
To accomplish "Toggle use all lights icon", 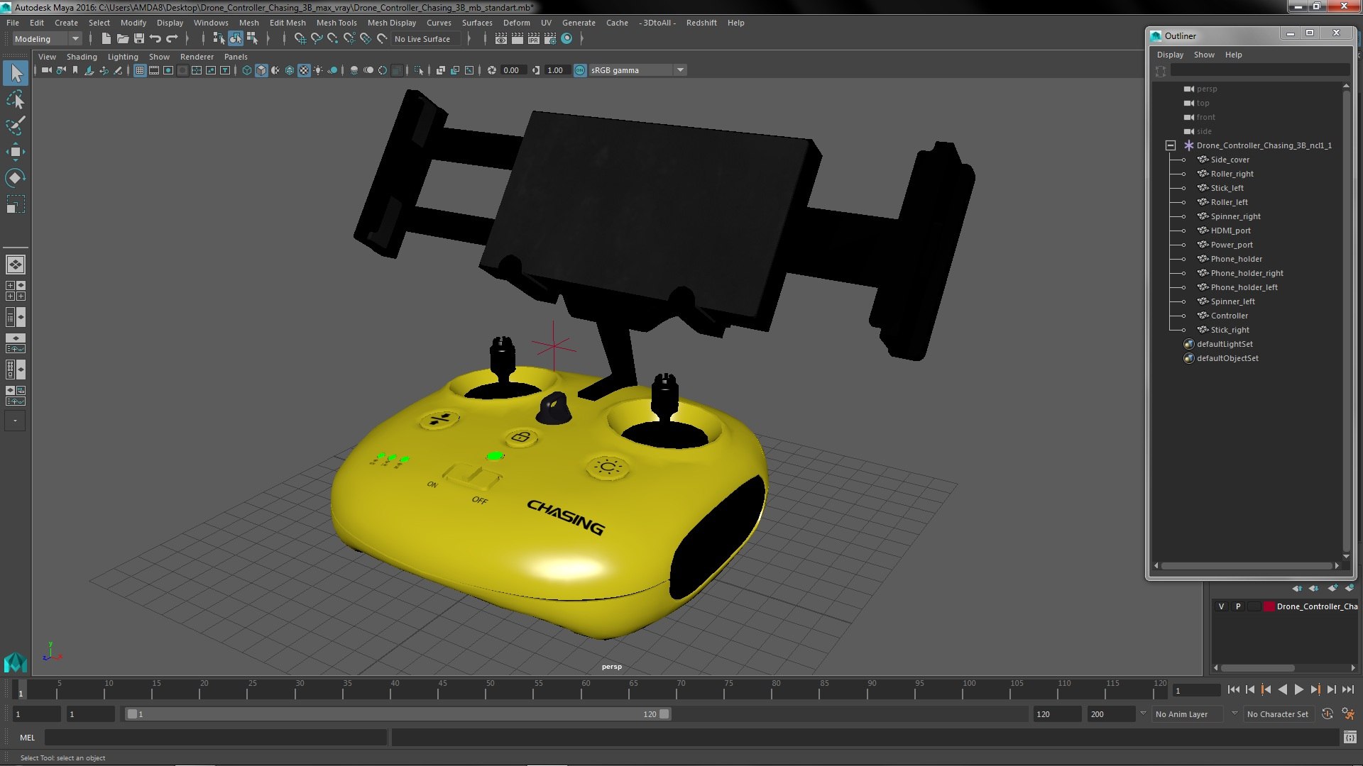I will (x=318, y=70).
